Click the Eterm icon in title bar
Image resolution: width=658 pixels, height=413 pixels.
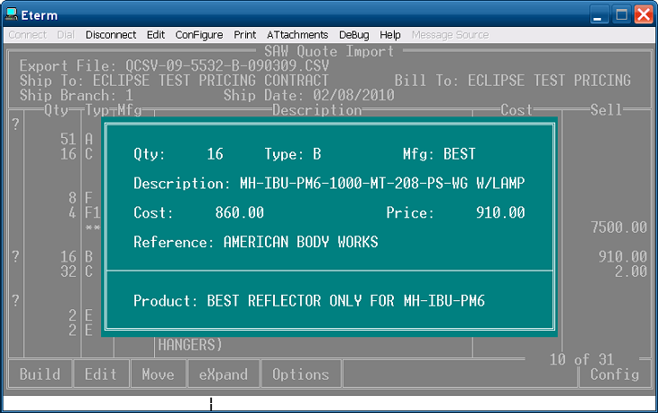click(12, 14)
